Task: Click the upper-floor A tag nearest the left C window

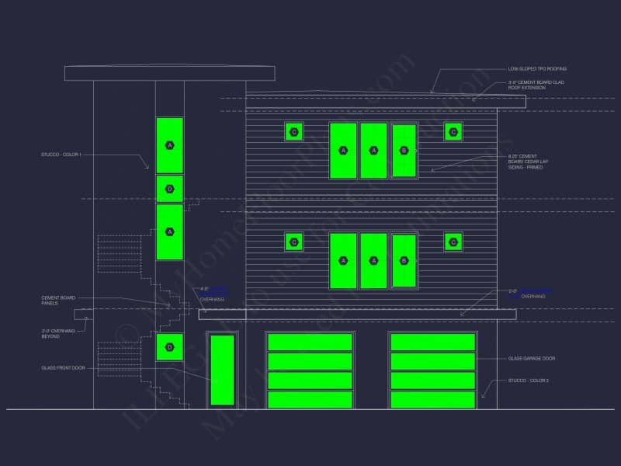Action: [343, 151]
